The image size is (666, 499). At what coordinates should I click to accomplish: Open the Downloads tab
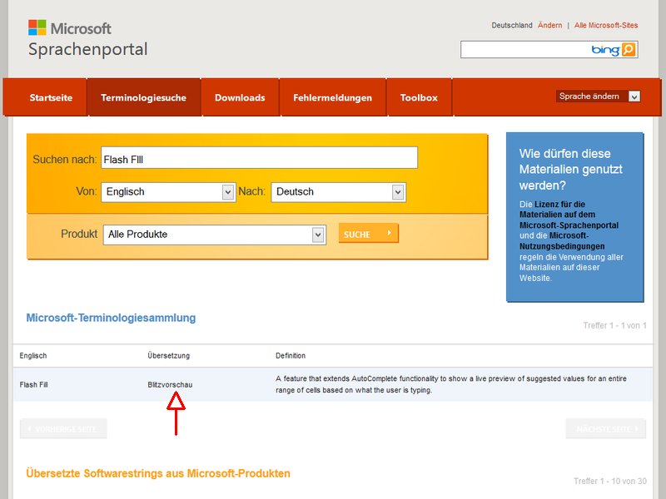240,97
